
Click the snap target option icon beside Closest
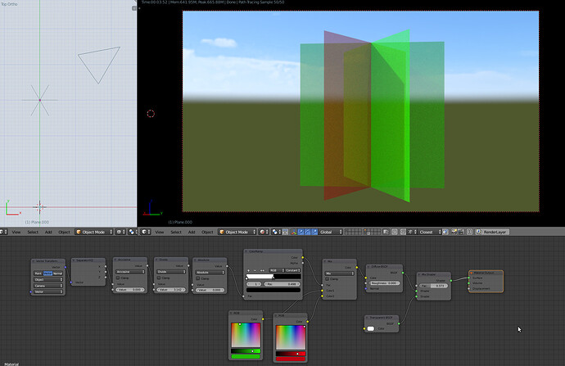[x=445, y=232]
